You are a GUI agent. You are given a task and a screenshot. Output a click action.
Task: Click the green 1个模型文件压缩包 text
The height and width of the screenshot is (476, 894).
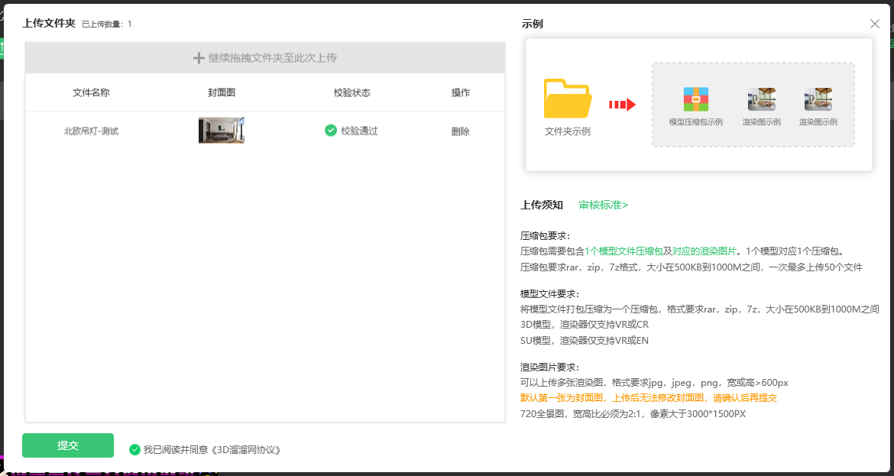624,251
